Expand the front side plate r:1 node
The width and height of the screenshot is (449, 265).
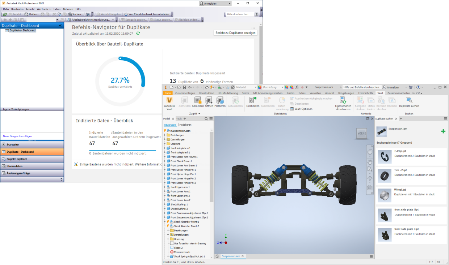tap(164, 148)
